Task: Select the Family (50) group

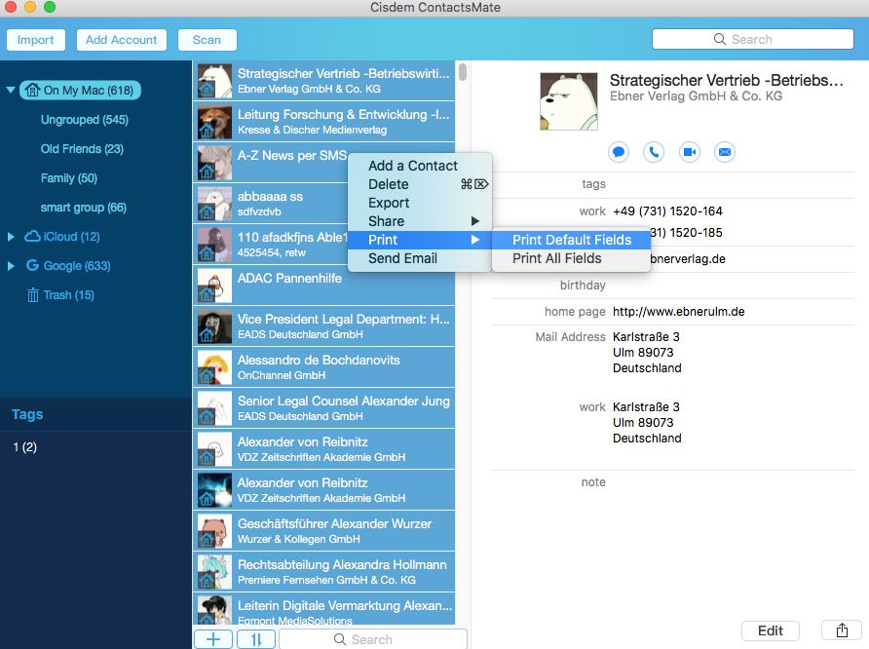Action: [69, 178]
